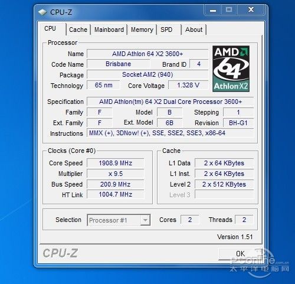Click the CPU-Z diamond icon in title bar
Image resolution: width=295 pixels, height=284 pixels.
42,12
